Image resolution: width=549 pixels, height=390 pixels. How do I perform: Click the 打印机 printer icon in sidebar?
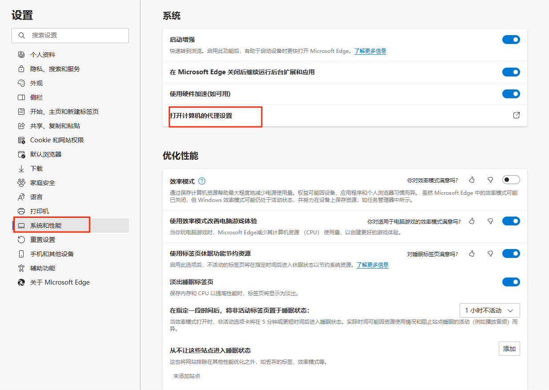pos(21,211)
